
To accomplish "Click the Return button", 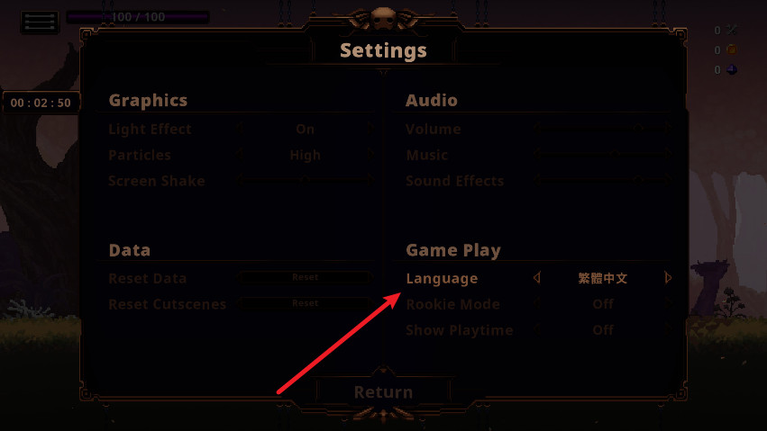I will point(383,392).
